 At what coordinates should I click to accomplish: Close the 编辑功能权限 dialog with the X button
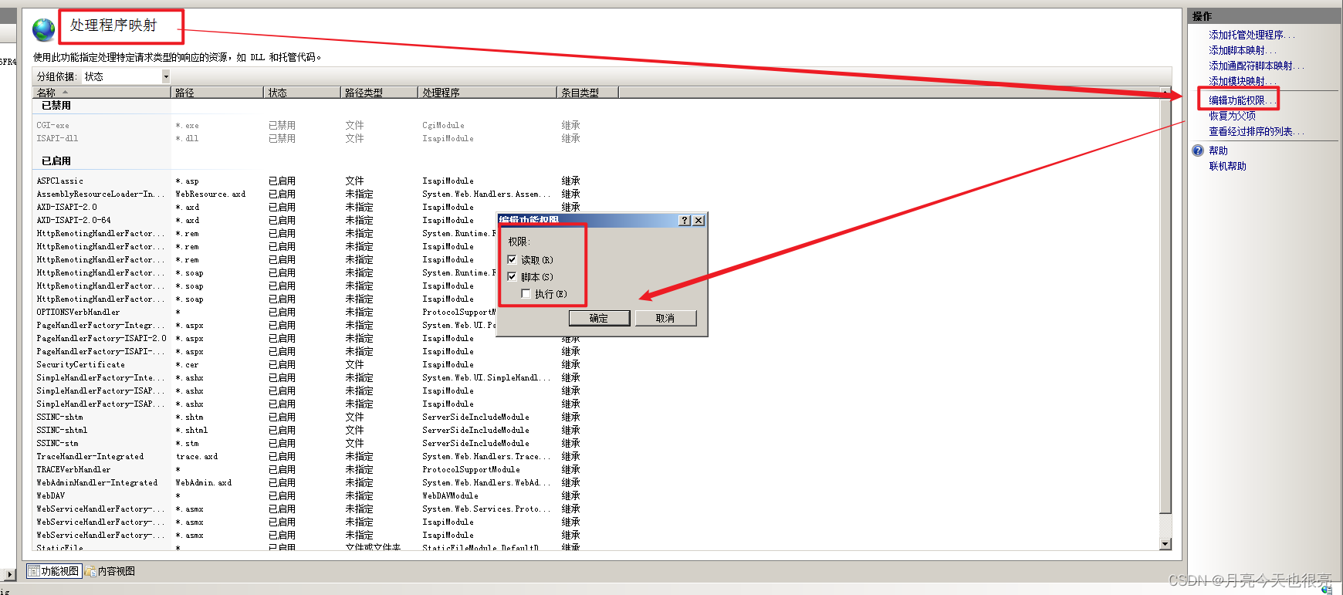(x=699, y=220)
